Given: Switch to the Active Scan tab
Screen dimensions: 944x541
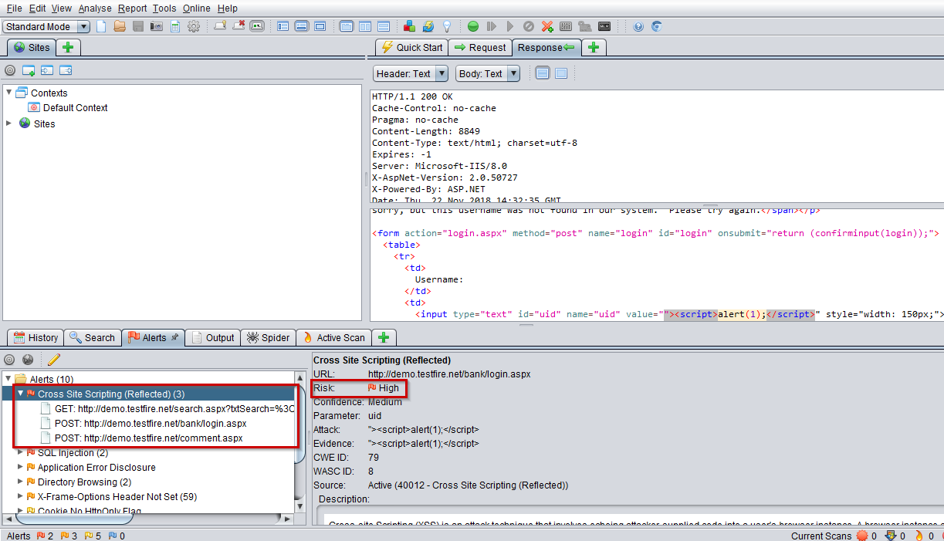Looking at the screenshot, I should click(333, 337).
